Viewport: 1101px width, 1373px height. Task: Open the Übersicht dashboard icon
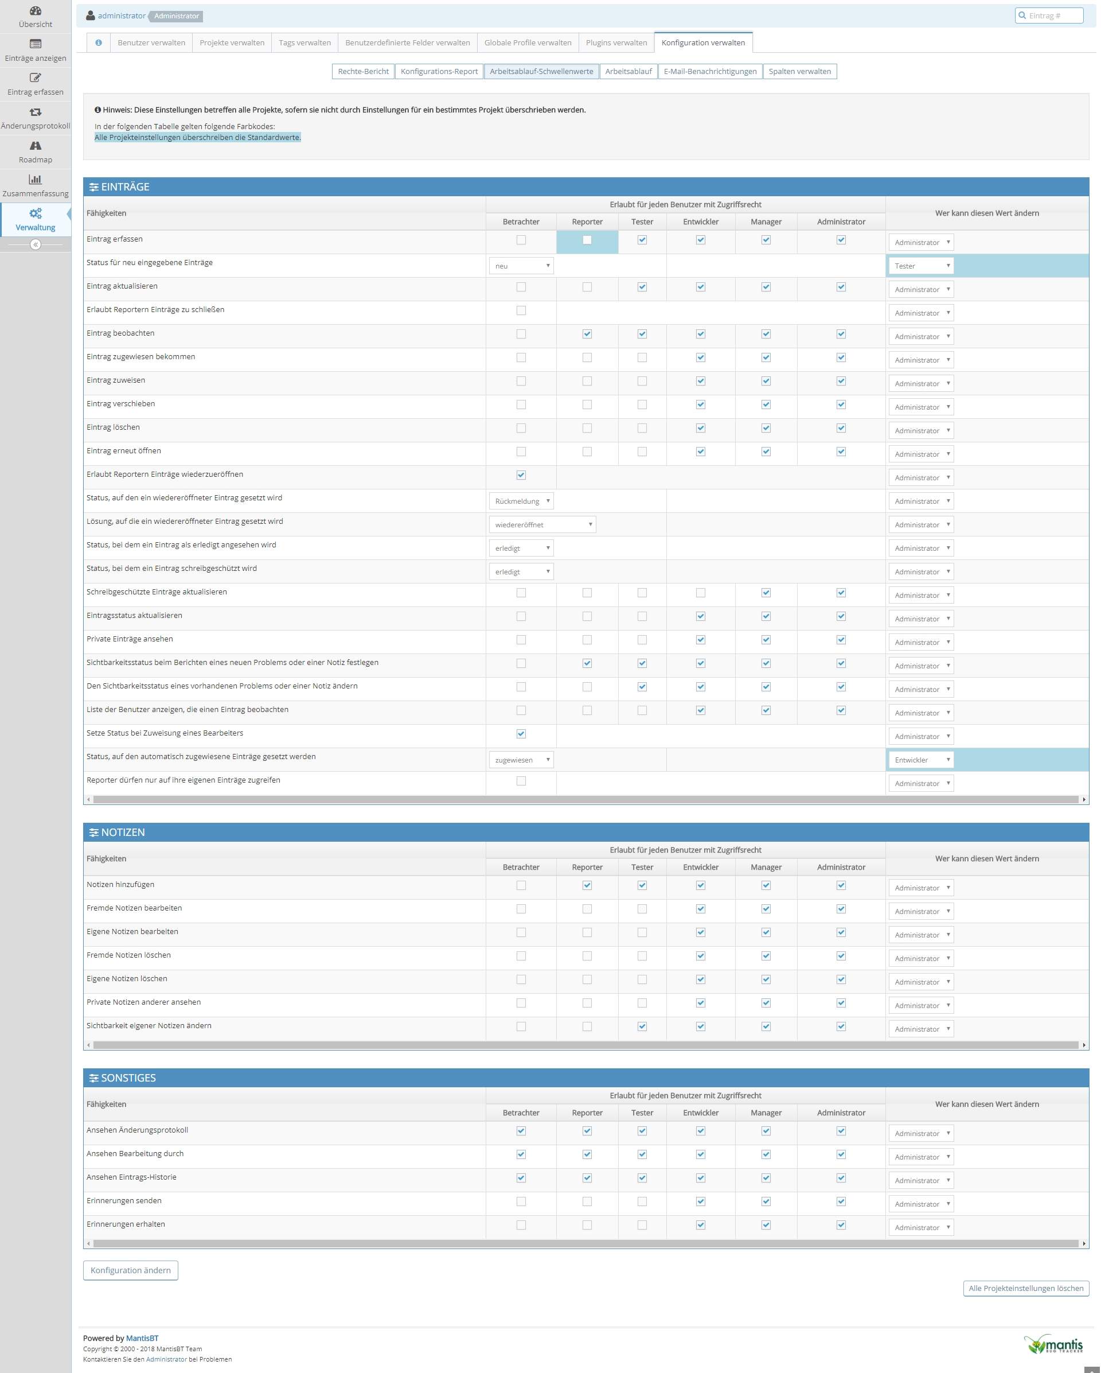[36, 11]
